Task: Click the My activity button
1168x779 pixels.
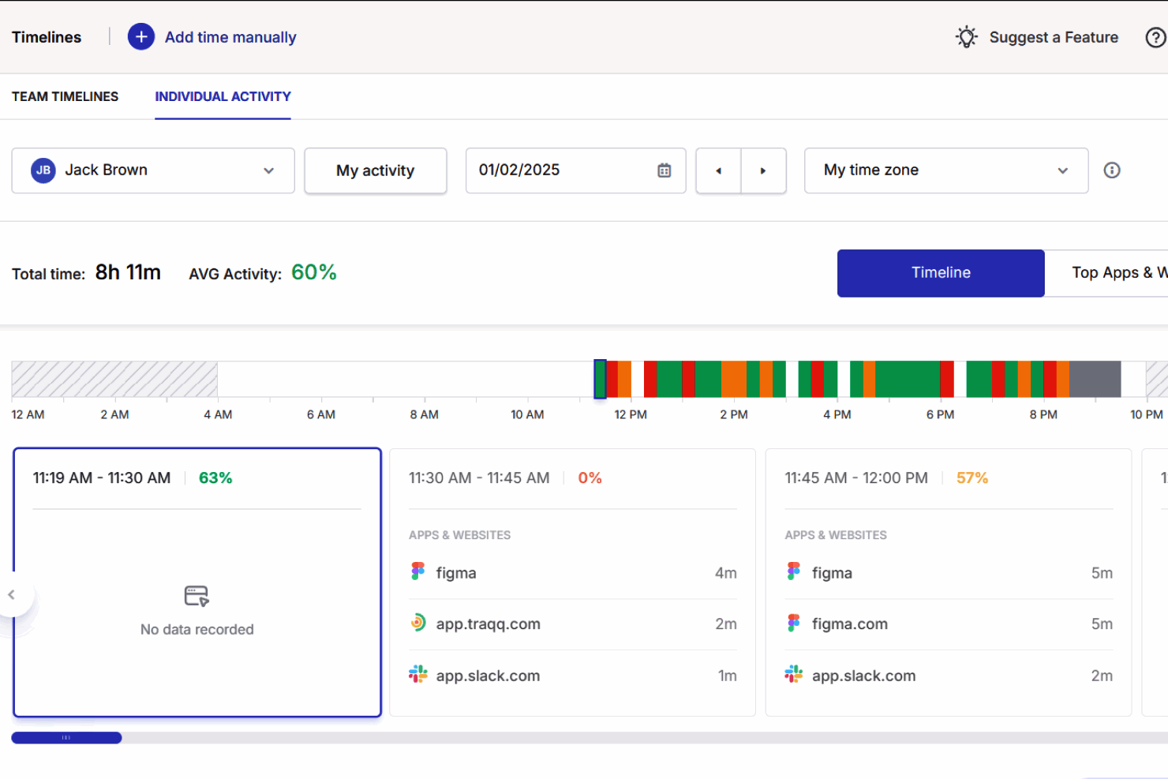Action: [375, 170]
